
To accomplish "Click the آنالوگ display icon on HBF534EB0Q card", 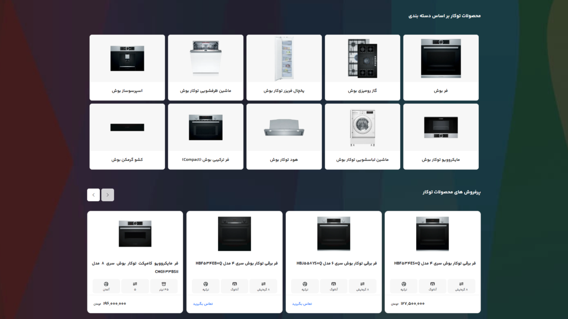I will pyautogui.click(x=234, y=284).
